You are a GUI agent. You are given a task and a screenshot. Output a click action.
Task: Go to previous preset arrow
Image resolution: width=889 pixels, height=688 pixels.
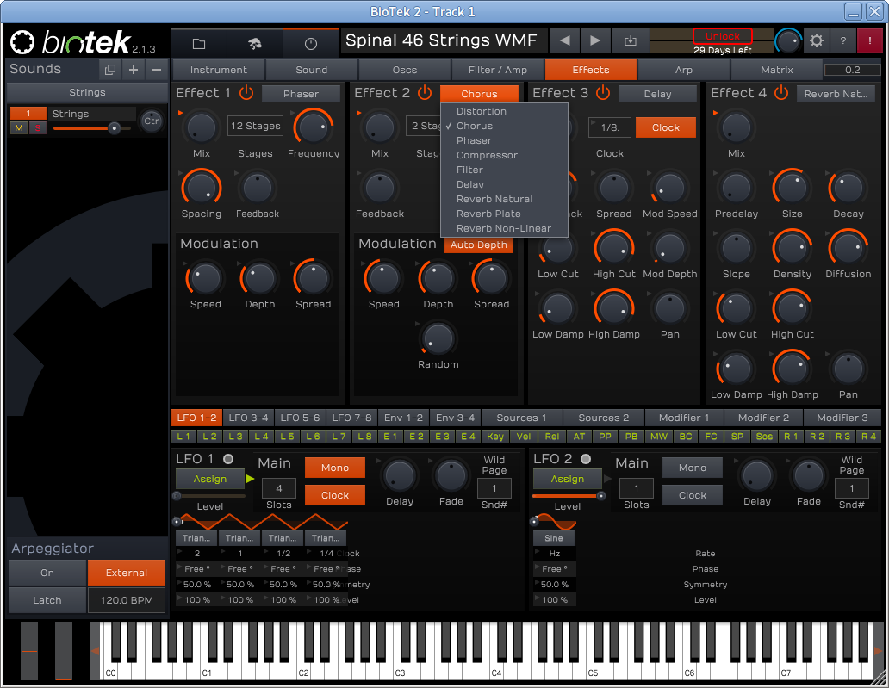[565, 40]
